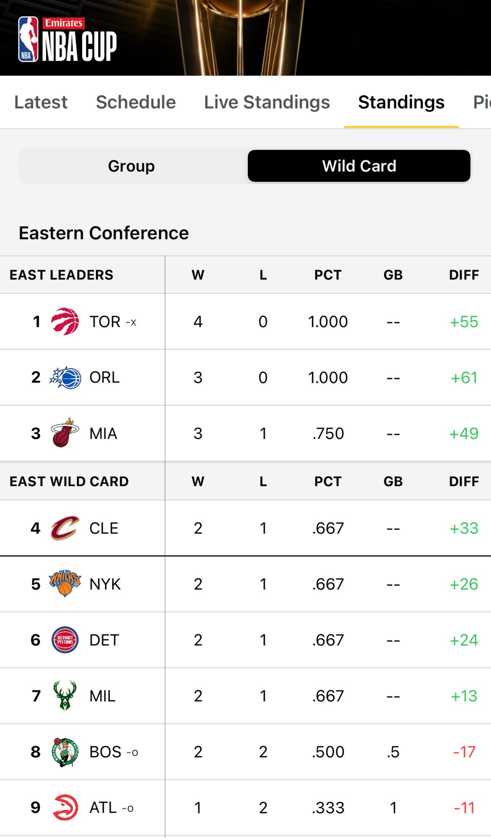Open the Atlanta Hawks logo
The width and height of the screenshot is (491, 838).
pos(65,808)
